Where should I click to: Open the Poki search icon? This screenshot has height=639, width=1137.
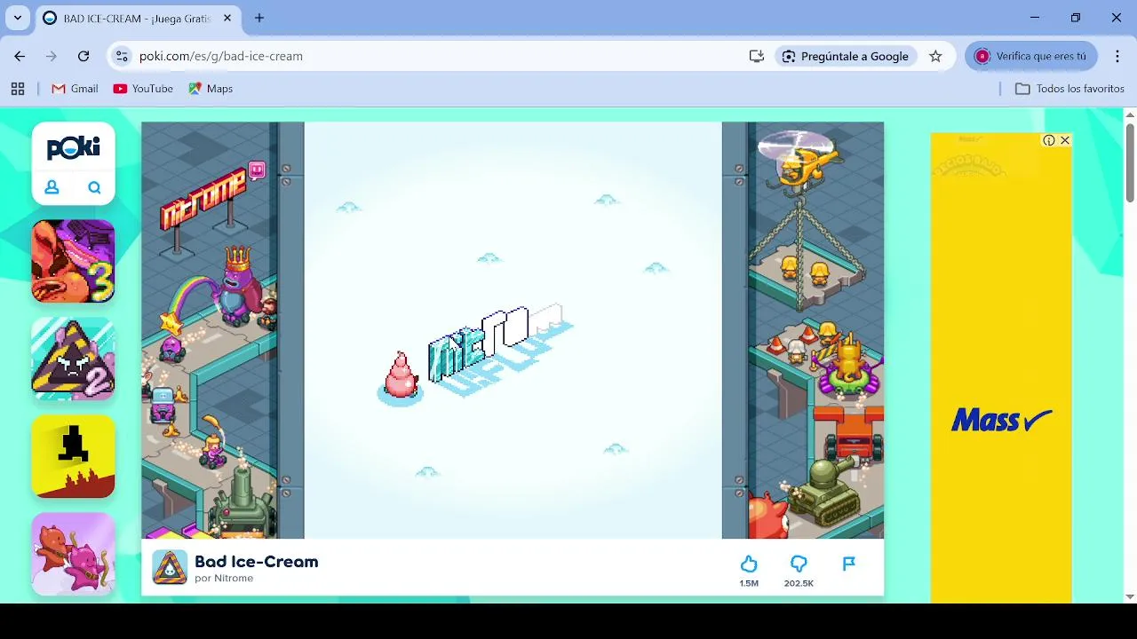[x=94, y=187]
